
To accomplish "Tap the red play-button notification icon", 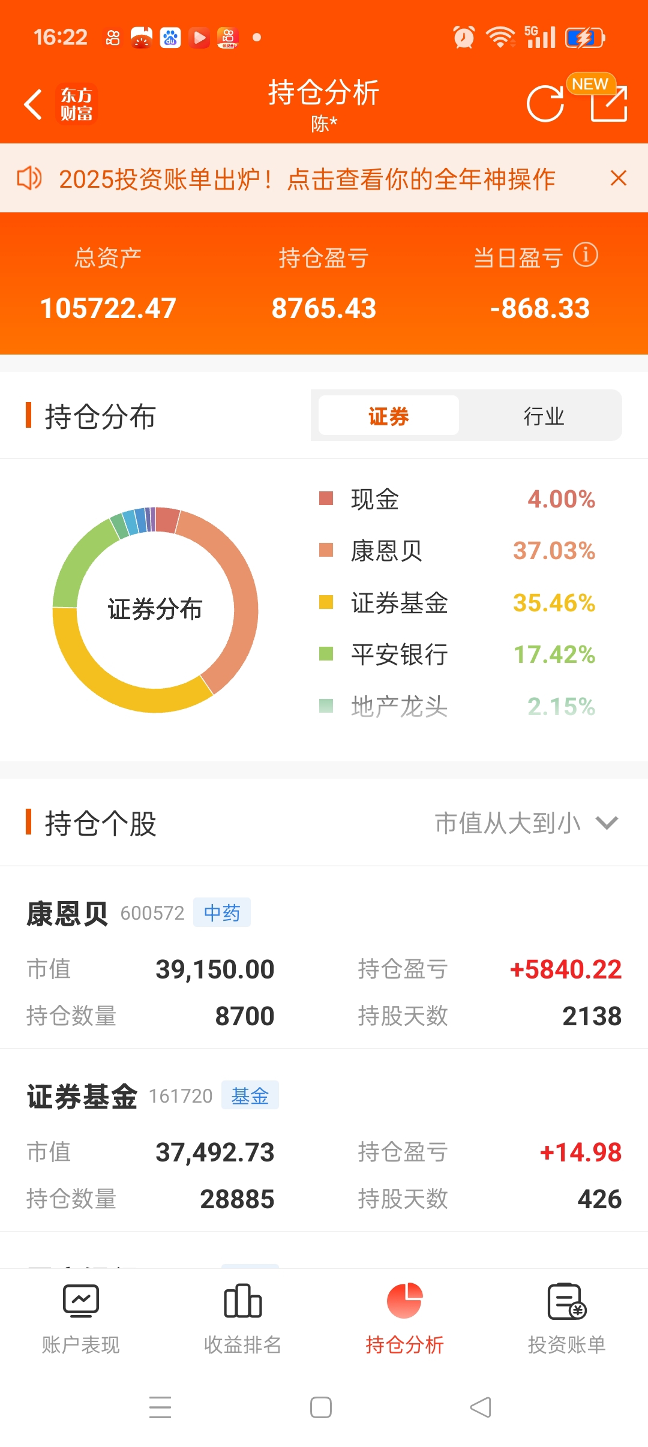I will tap(199, 38).
